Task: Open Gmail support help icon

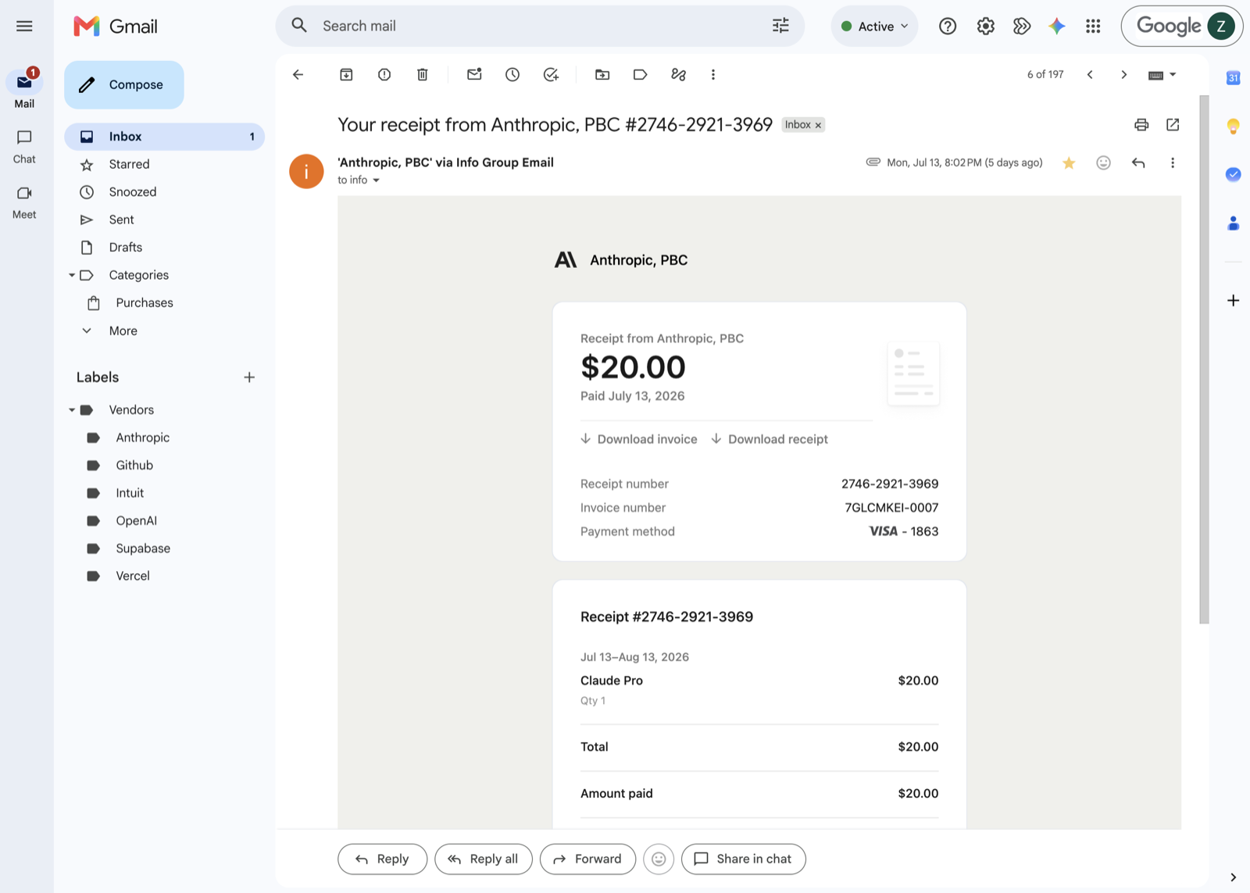Action: (x=948, y=26)
